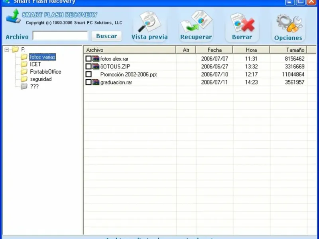The image size is (319, 239).
Task: Click the Opciones label
Action: point(288,38)
